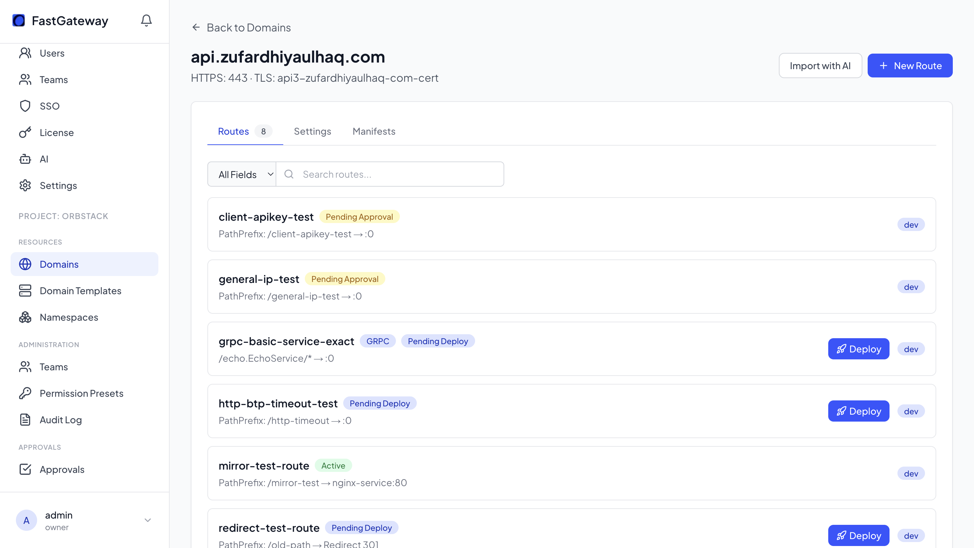Go back to Domains
The width and height of the screenshot is (974, 548).
coord(241,27)
